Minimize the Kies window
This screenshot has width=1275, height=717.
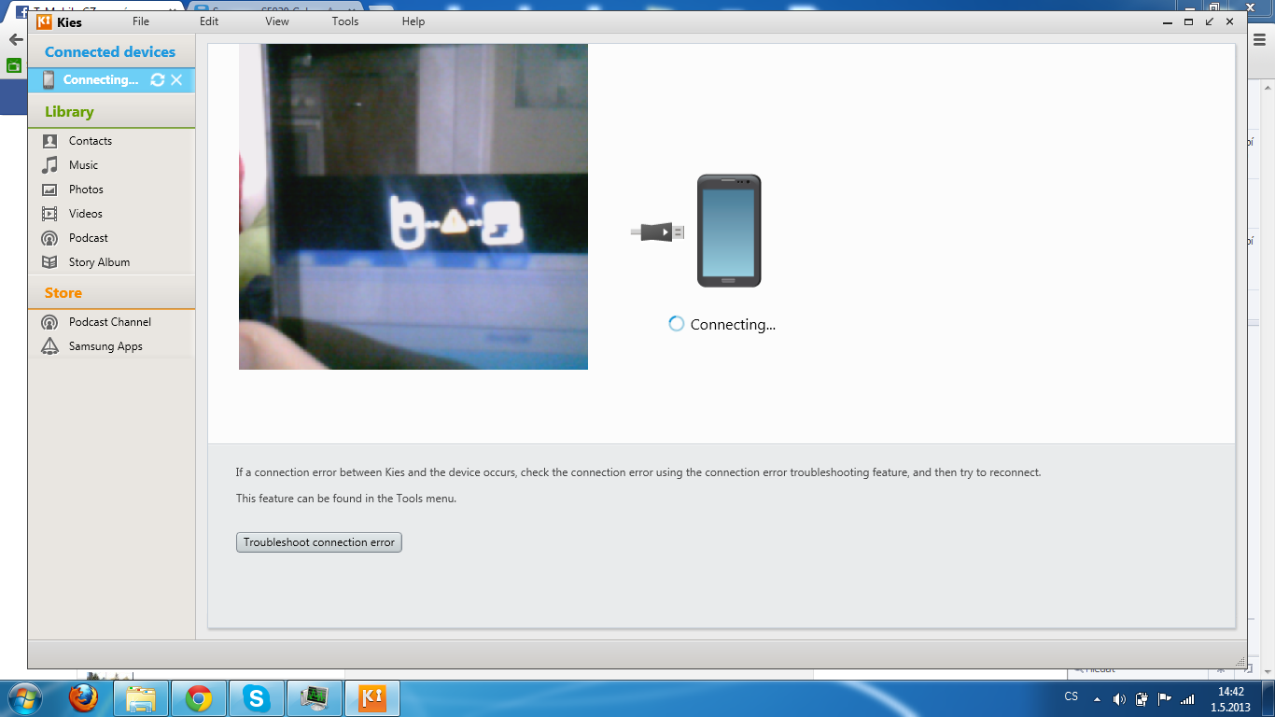pyautogui.click(x=1168, y=21)
